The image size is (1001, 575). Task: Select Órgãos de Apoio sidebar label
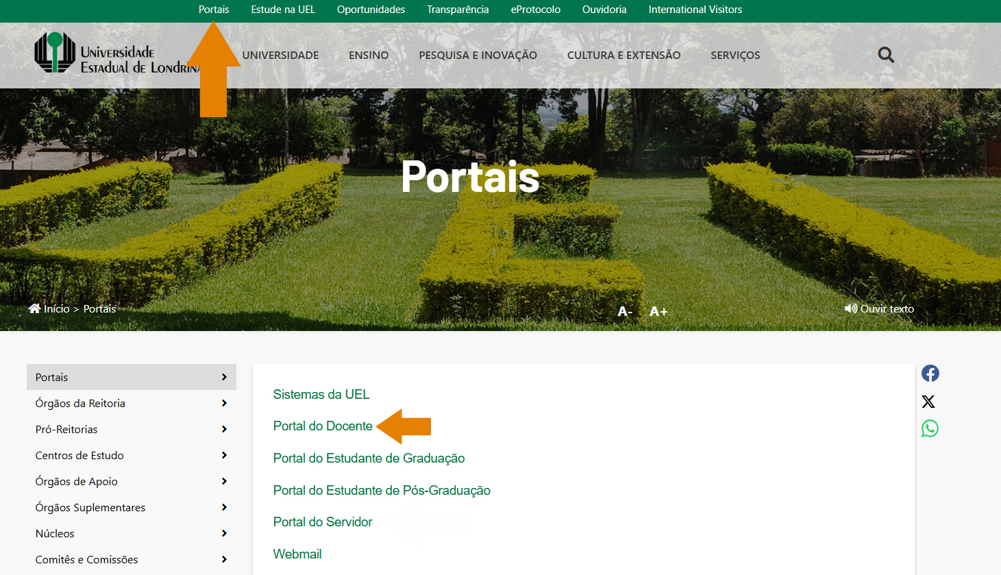(76, 482)
